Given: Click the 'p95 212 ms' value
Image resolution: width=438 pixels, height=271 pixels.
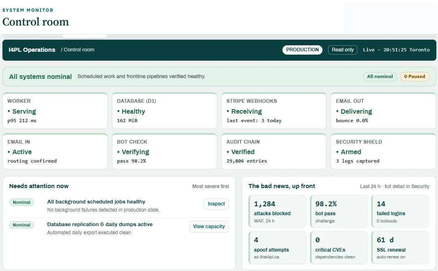Looking at the screenshot, I should tap(22, 121).
